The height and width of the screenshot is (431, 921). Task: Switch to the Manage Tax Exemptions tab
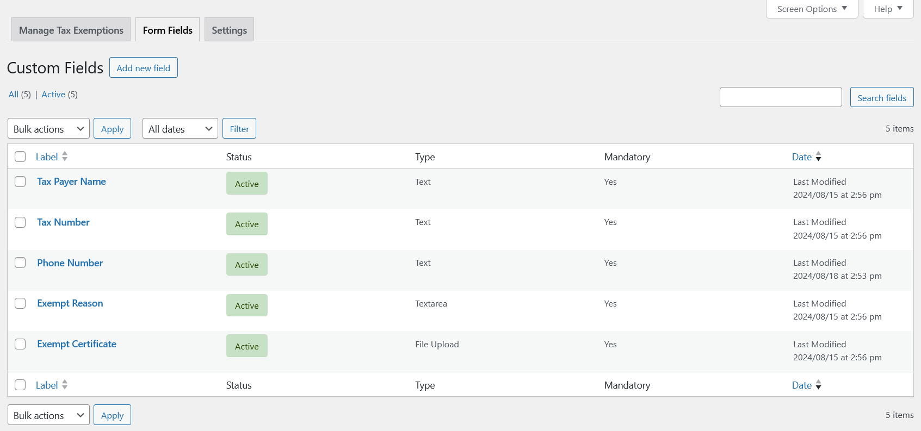pos(71,30)
